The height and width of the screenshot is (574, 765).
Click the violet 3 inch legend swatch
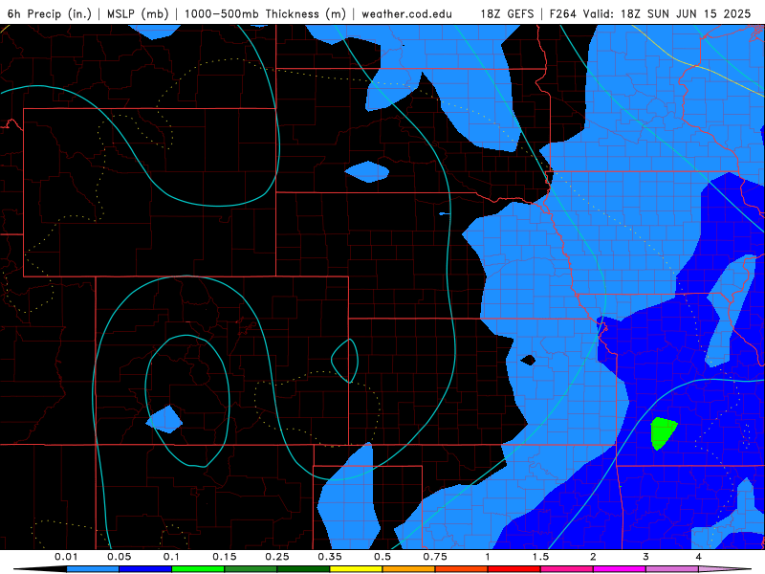(672, 569)
